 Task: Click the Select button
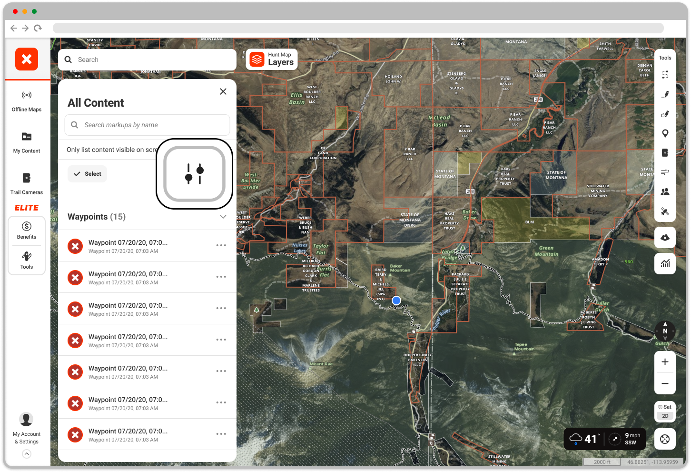(x=87, y=174)
